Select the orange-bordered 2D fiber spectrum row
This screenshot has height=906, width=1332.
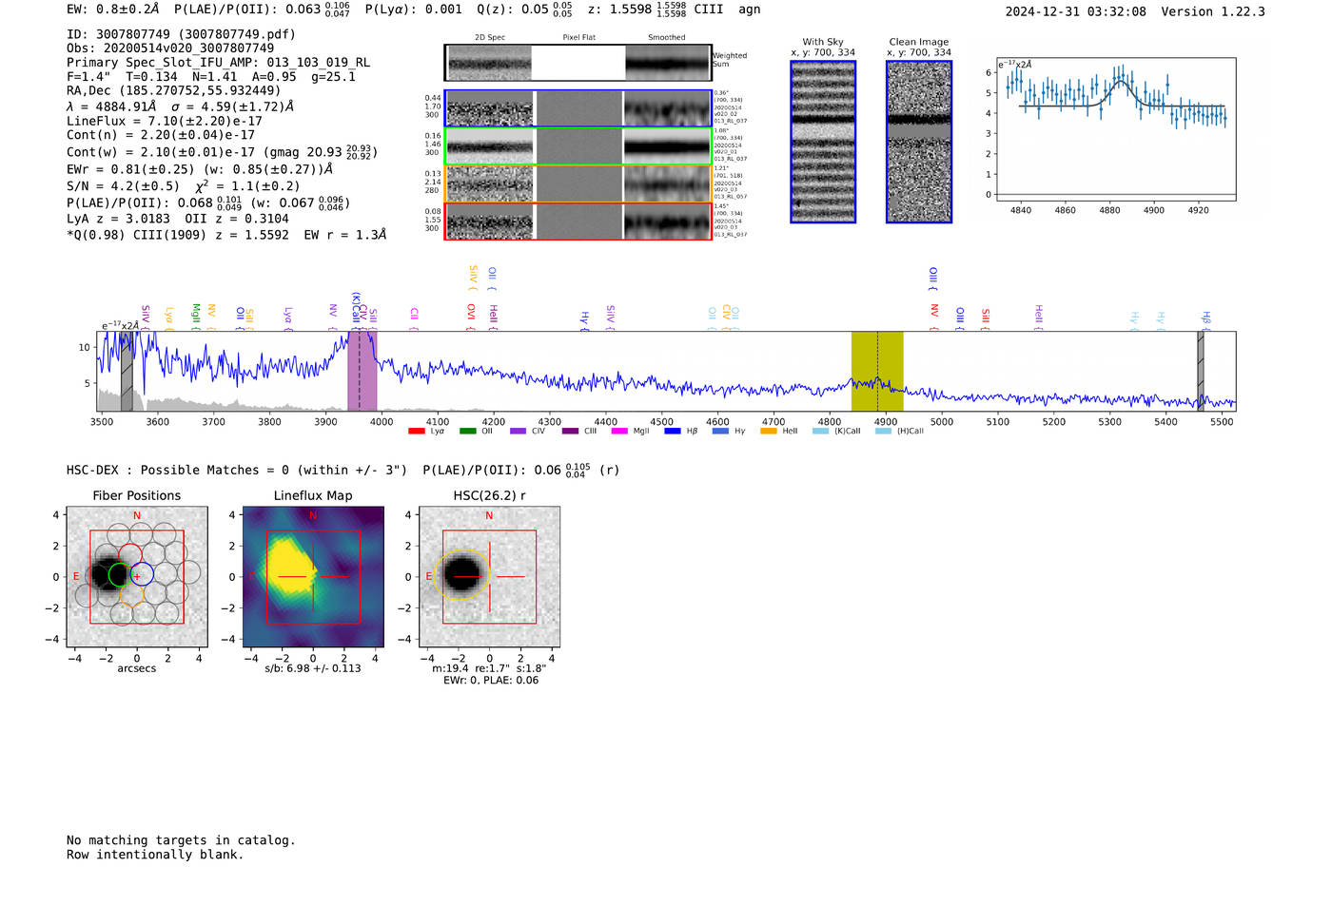click(578, 183)
